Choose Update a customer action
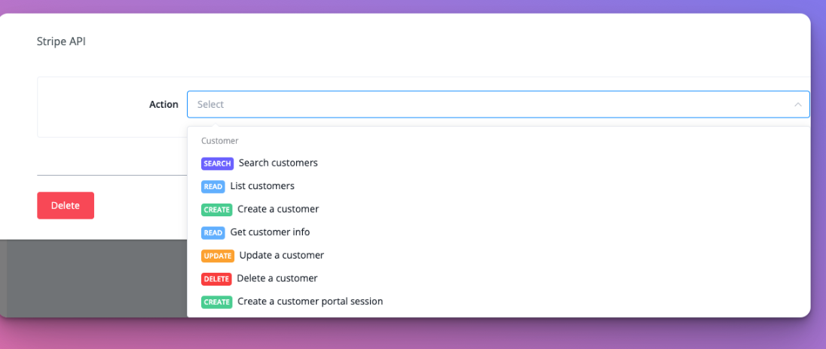 (281, 256)
